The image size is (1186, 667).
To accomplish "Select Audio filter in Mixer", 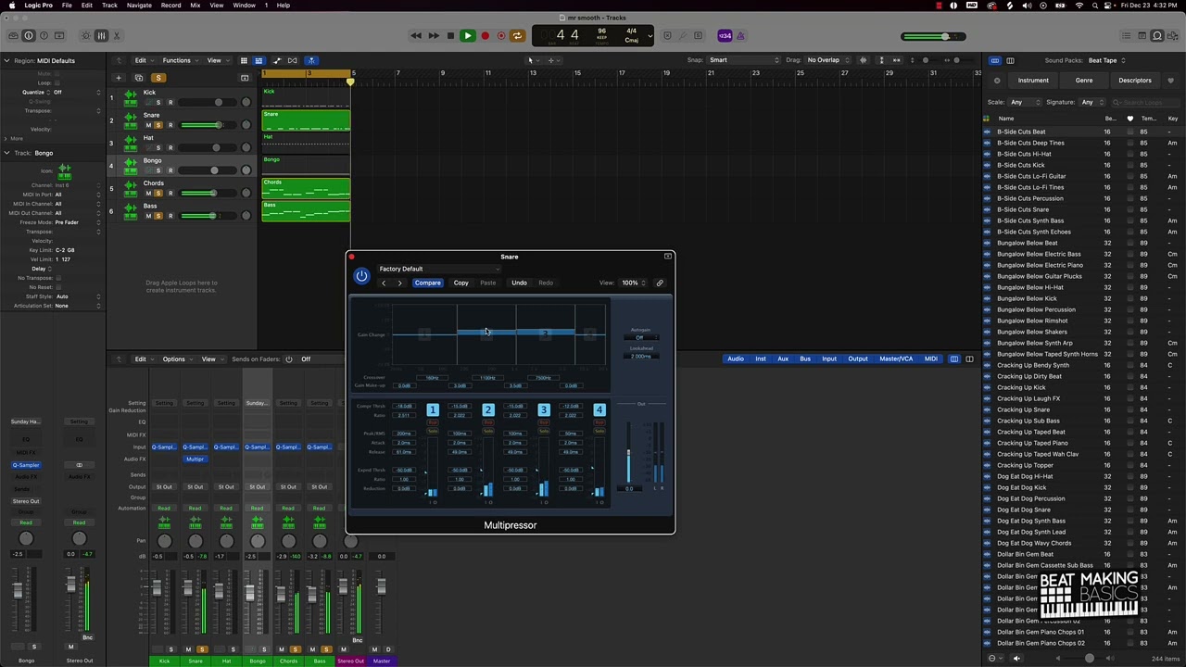I will tap(735, 359).
